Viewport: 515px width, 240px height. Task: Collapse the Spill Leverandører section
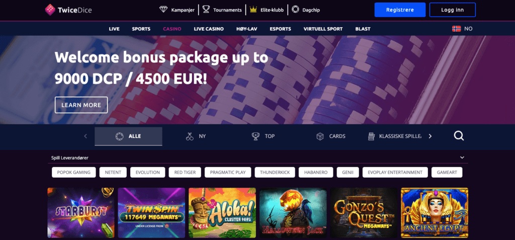pyautogui.click(x=462, y=158)
